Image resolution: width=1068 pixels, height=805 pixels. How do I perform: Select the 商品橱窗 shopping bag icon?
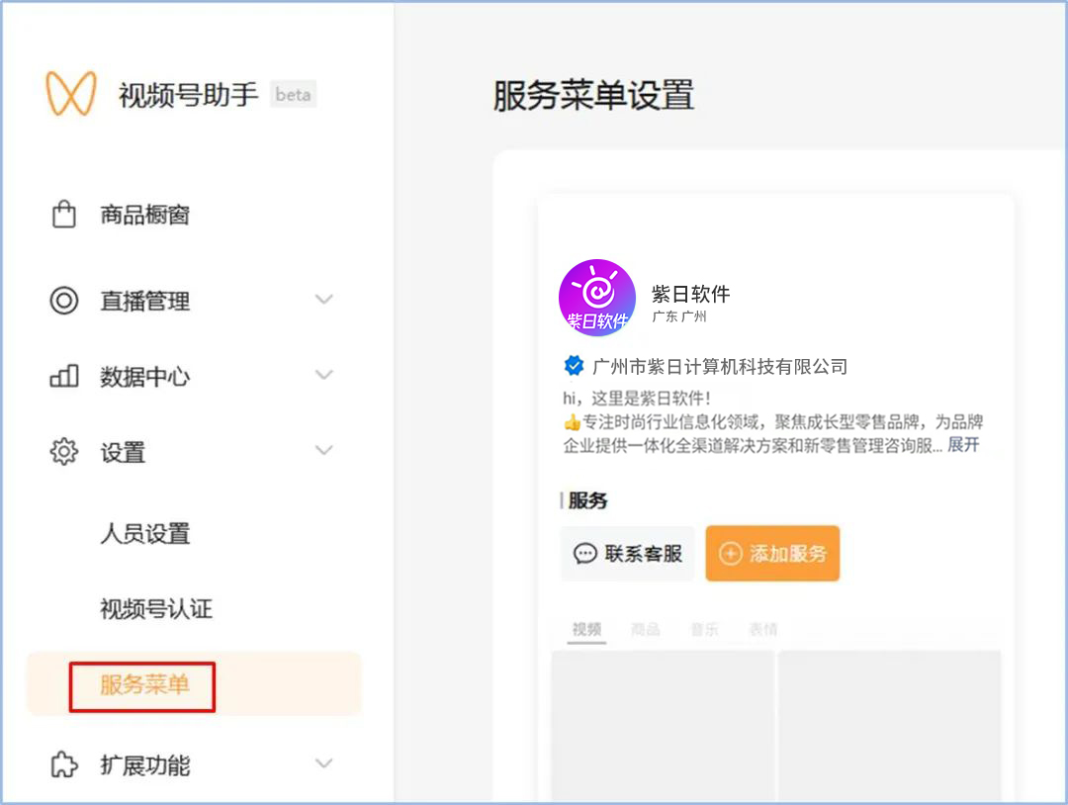[63, 214]
